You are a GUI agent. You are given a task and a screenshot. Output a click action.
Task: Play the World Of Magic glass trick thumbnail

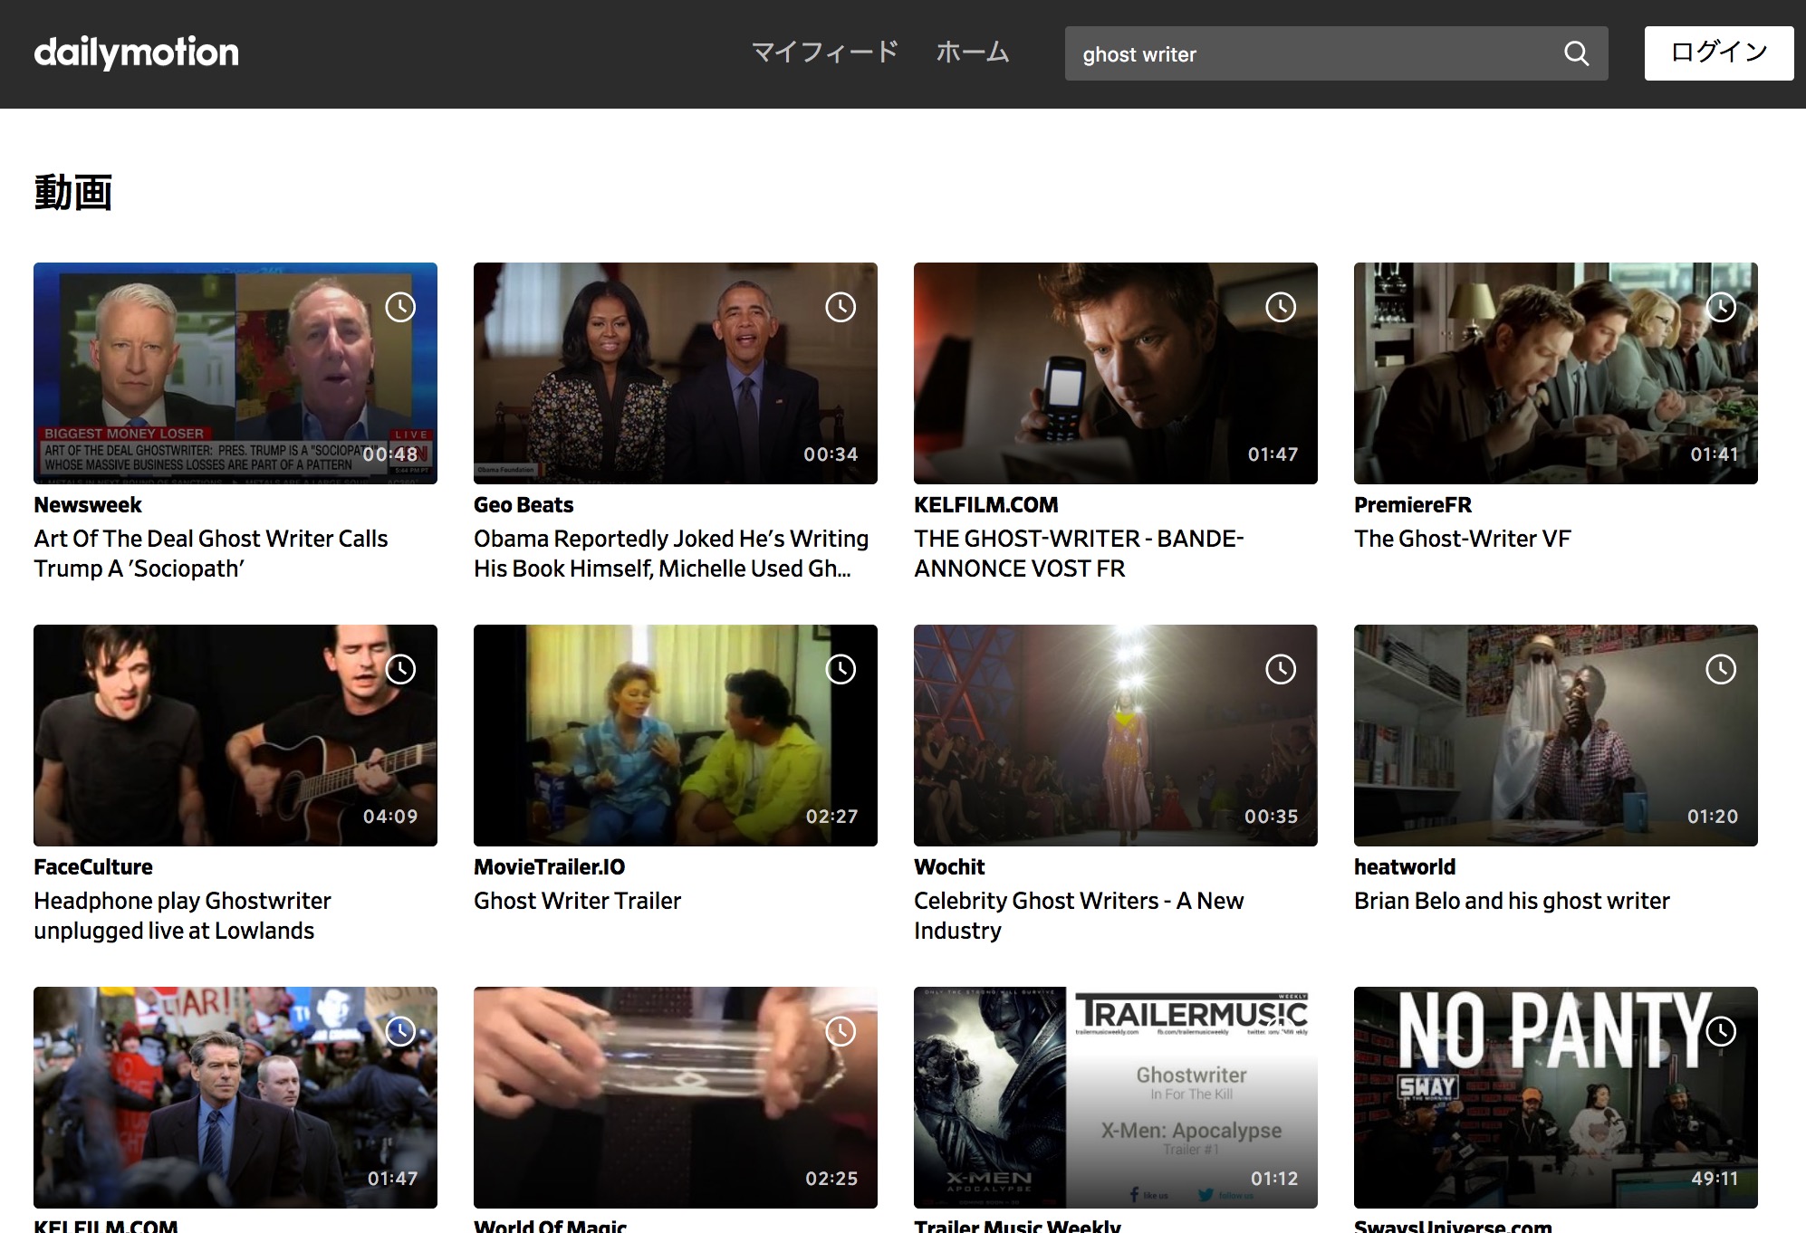pyautogui.click(x=676, y=1097)
